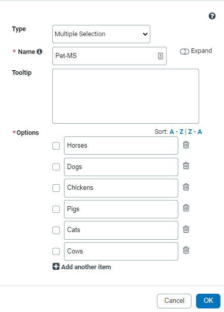Delete the Horses option with trash icon
This screenshot has width=224, height=312.
pos(186,145)
